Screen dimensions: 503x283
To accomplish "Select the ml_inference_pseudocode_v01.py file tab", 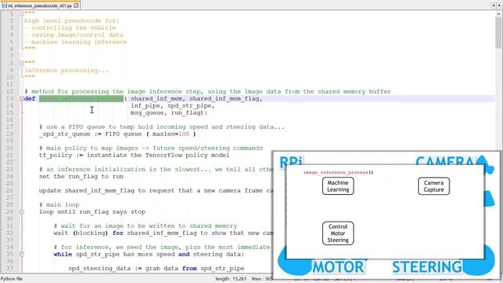I will click(x=40, y=6).
